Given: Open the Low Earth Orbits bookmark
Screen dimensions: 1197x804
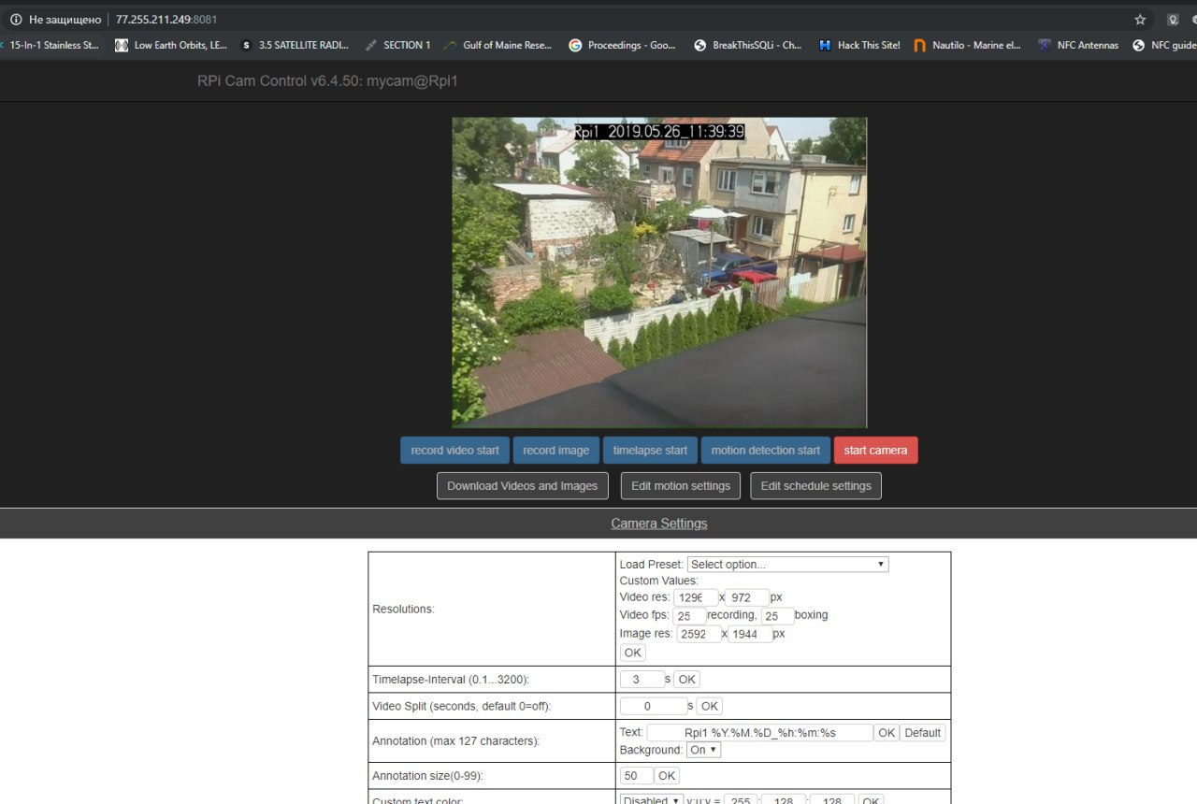Looking at the screenshot, I should 171,45.
